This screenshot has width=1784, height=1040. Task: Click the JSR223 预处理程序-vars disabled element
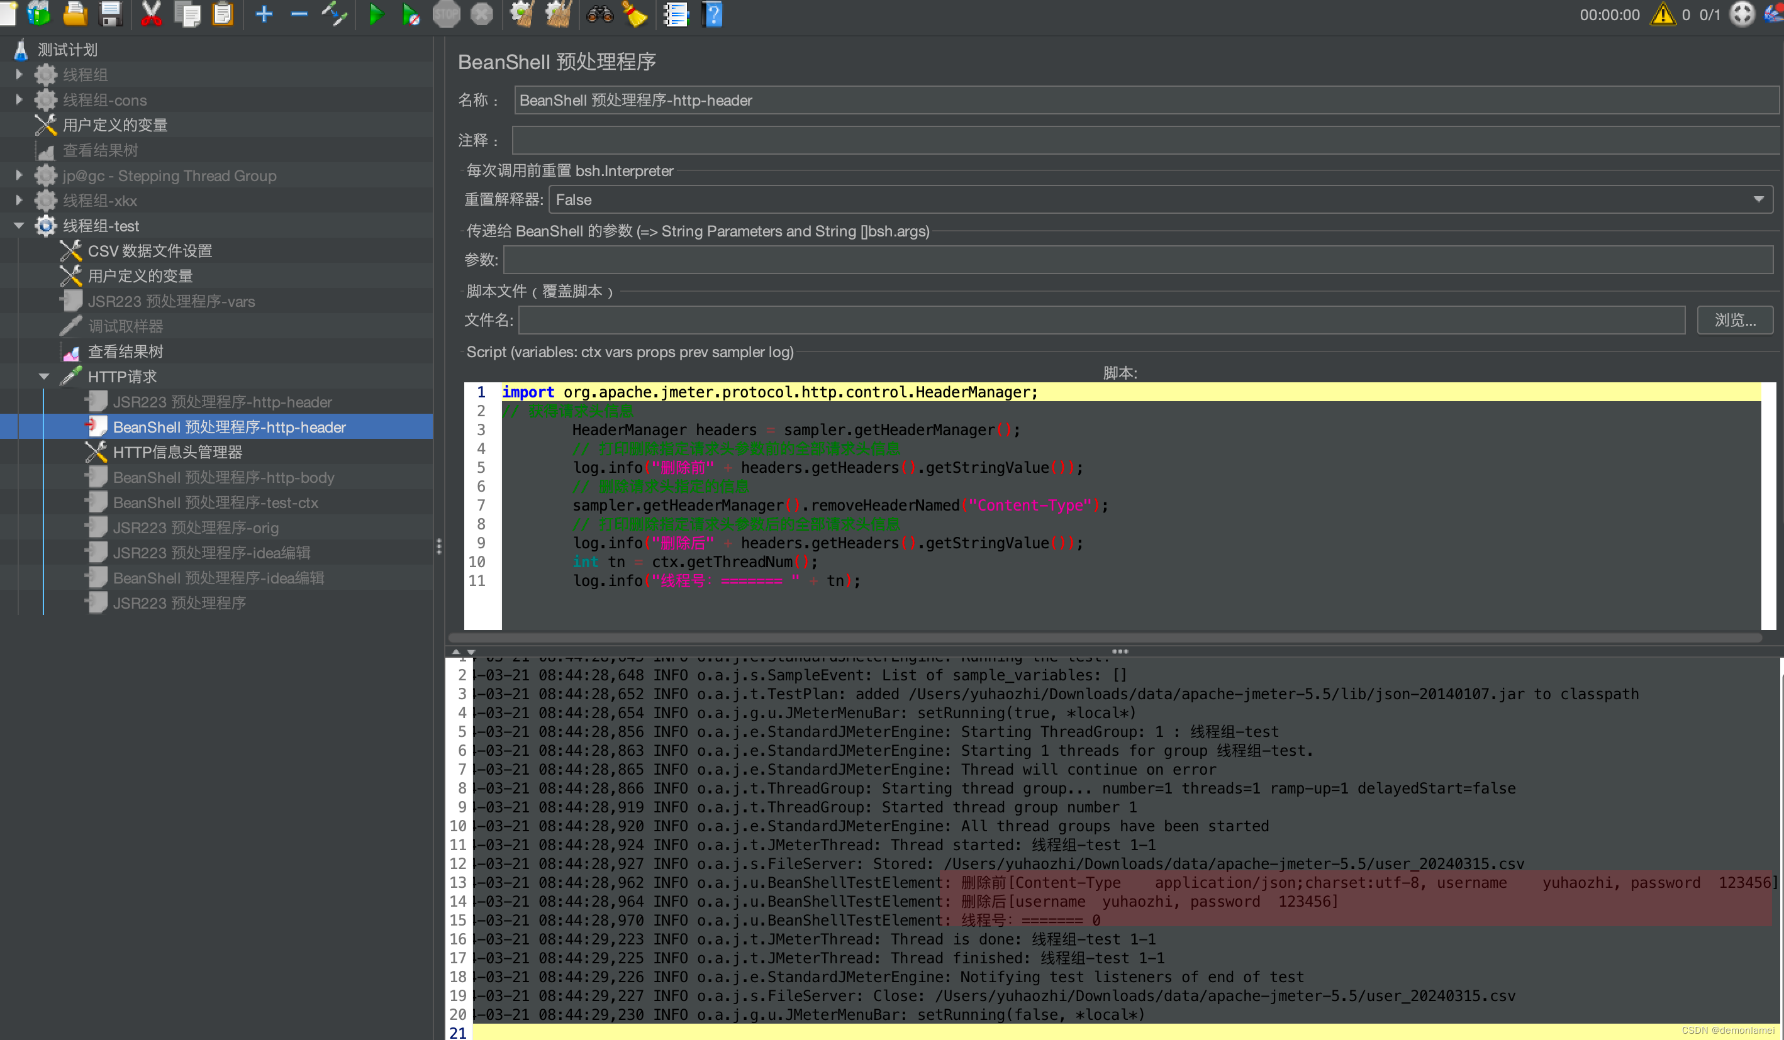[171, 301]
